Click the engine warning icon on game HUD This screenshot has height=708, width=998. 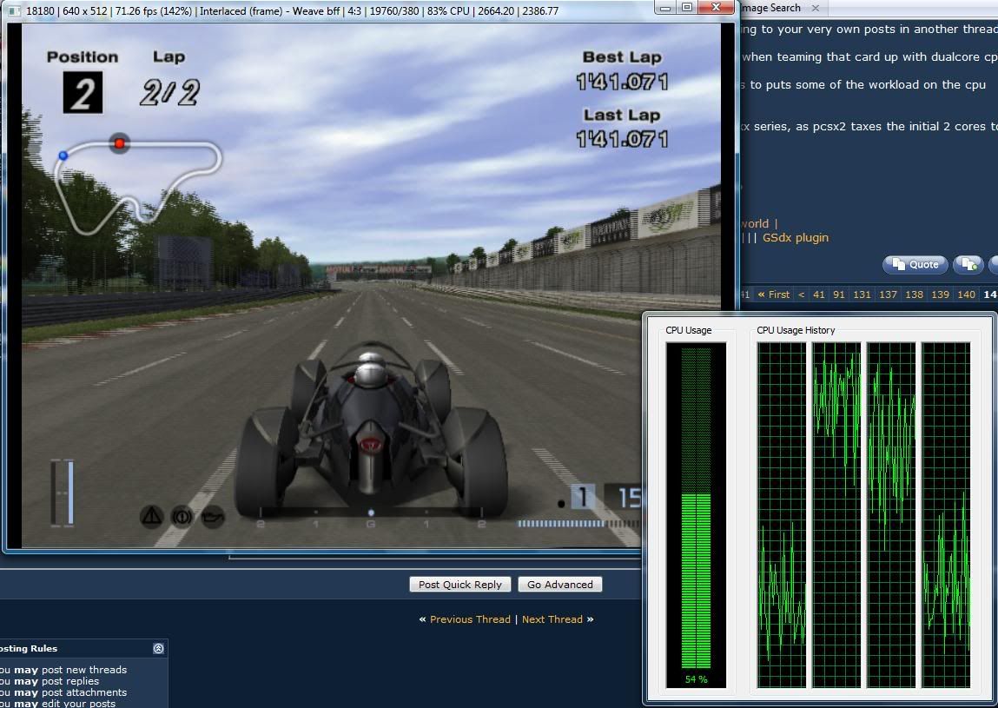212,517
